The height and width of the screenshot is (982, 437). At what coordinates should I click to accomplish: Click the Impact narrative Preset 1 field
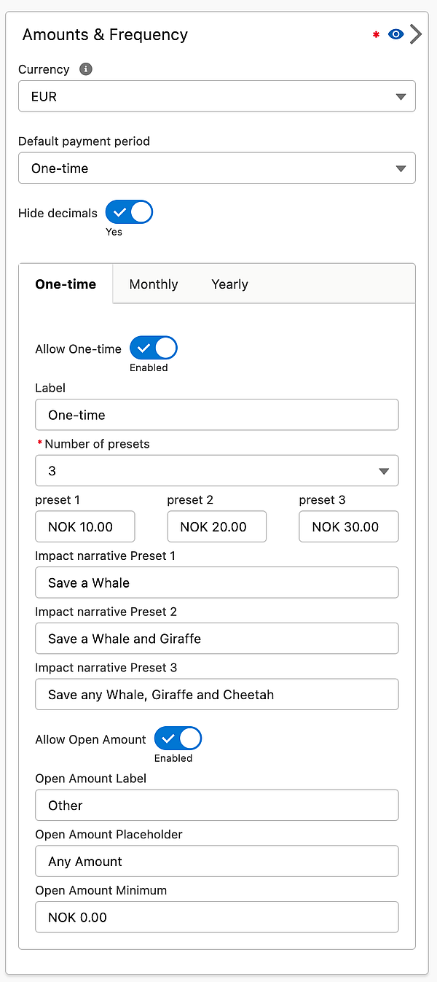[217, 582]
